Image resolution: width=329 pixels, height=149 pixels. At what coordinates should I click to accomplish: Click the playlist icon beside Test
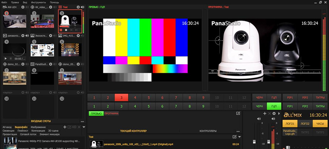tap(60, 7)
